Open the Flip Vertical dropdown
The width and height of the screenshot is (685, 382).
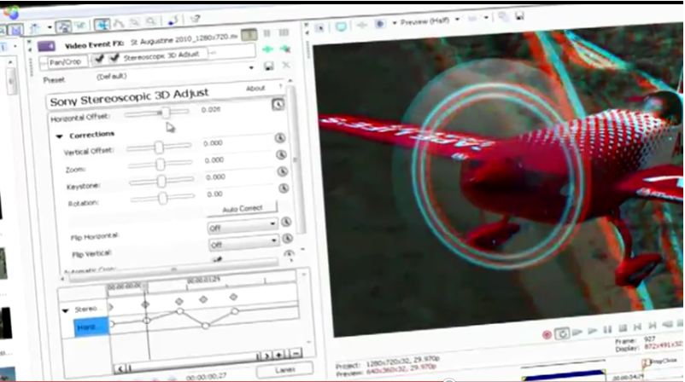click(x=272, y=245)
